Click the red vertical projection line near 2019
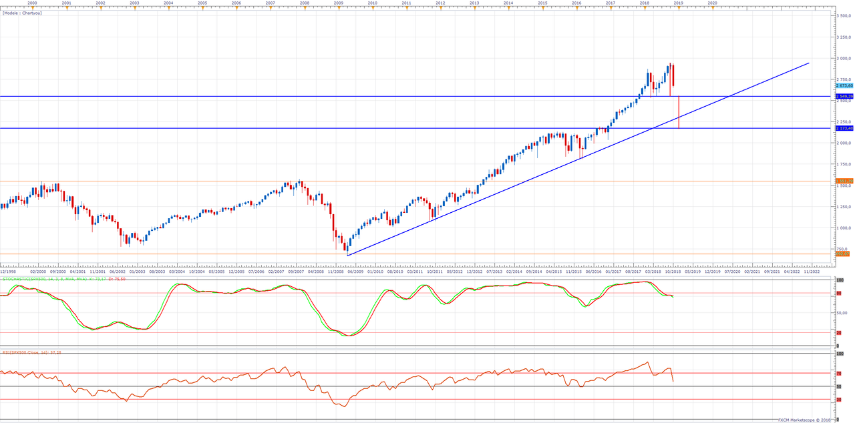 coord(679,112)
